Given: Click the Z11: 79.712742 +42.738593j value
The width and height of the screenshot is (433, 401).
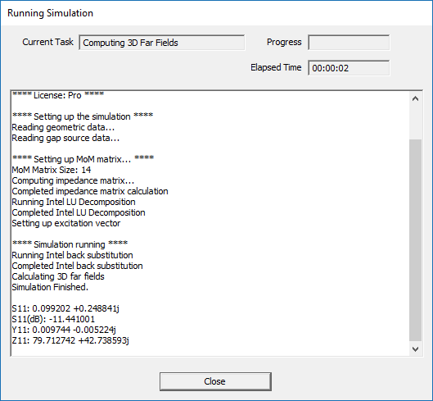Looking at the screenshot, I should [x=70, y=340].
